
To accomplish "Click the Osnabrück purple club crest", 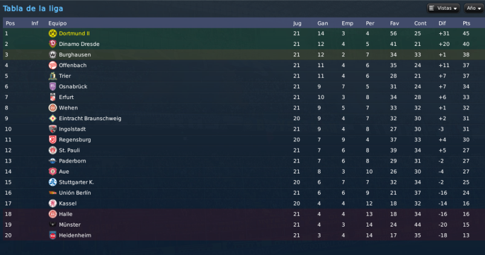I will pos(53,86).
